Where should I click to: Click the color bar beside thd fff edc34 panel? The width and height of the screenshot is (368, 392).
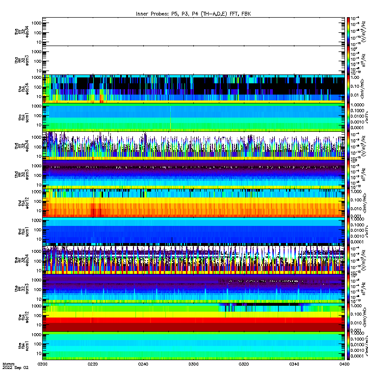tap(348, 146)
